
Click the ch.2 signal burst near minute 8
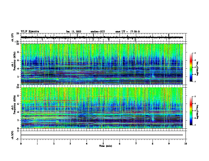pyautogui.click(x=153, y=118)
